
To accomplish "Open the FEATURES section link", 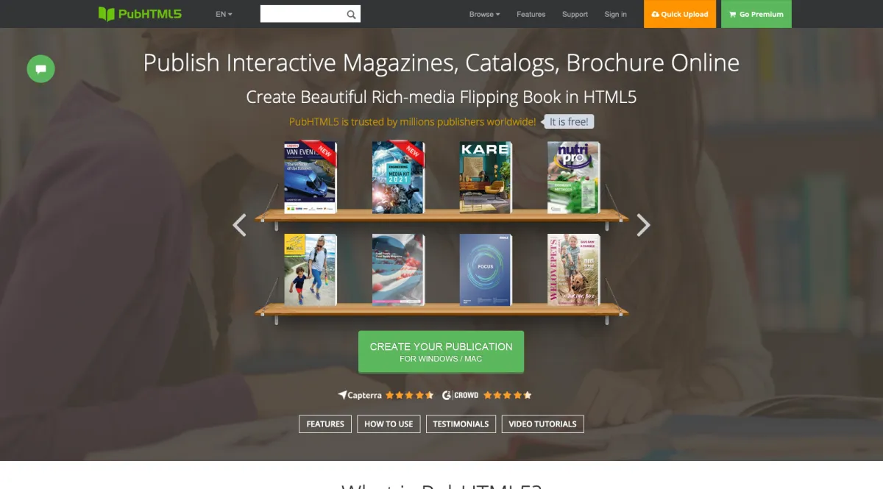I will click(x=325, y=424).
